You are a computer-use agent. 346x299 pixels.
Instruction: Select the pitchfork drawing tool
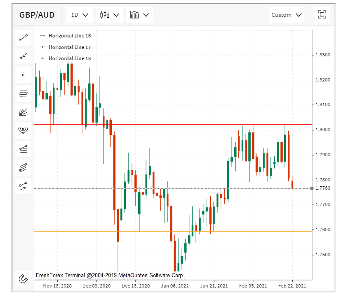point(23,186)
